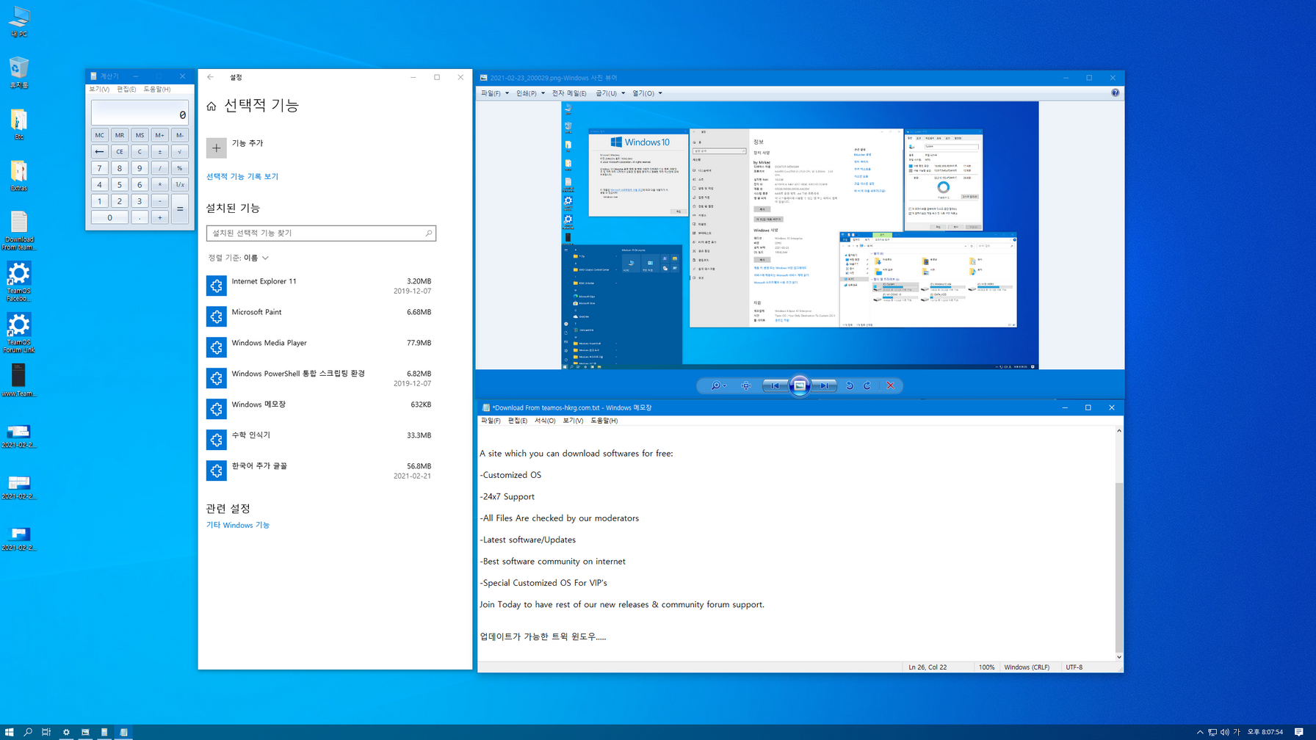Click the installed features search field
Viewport: 1316px width, 740px height.
[321, 233]
